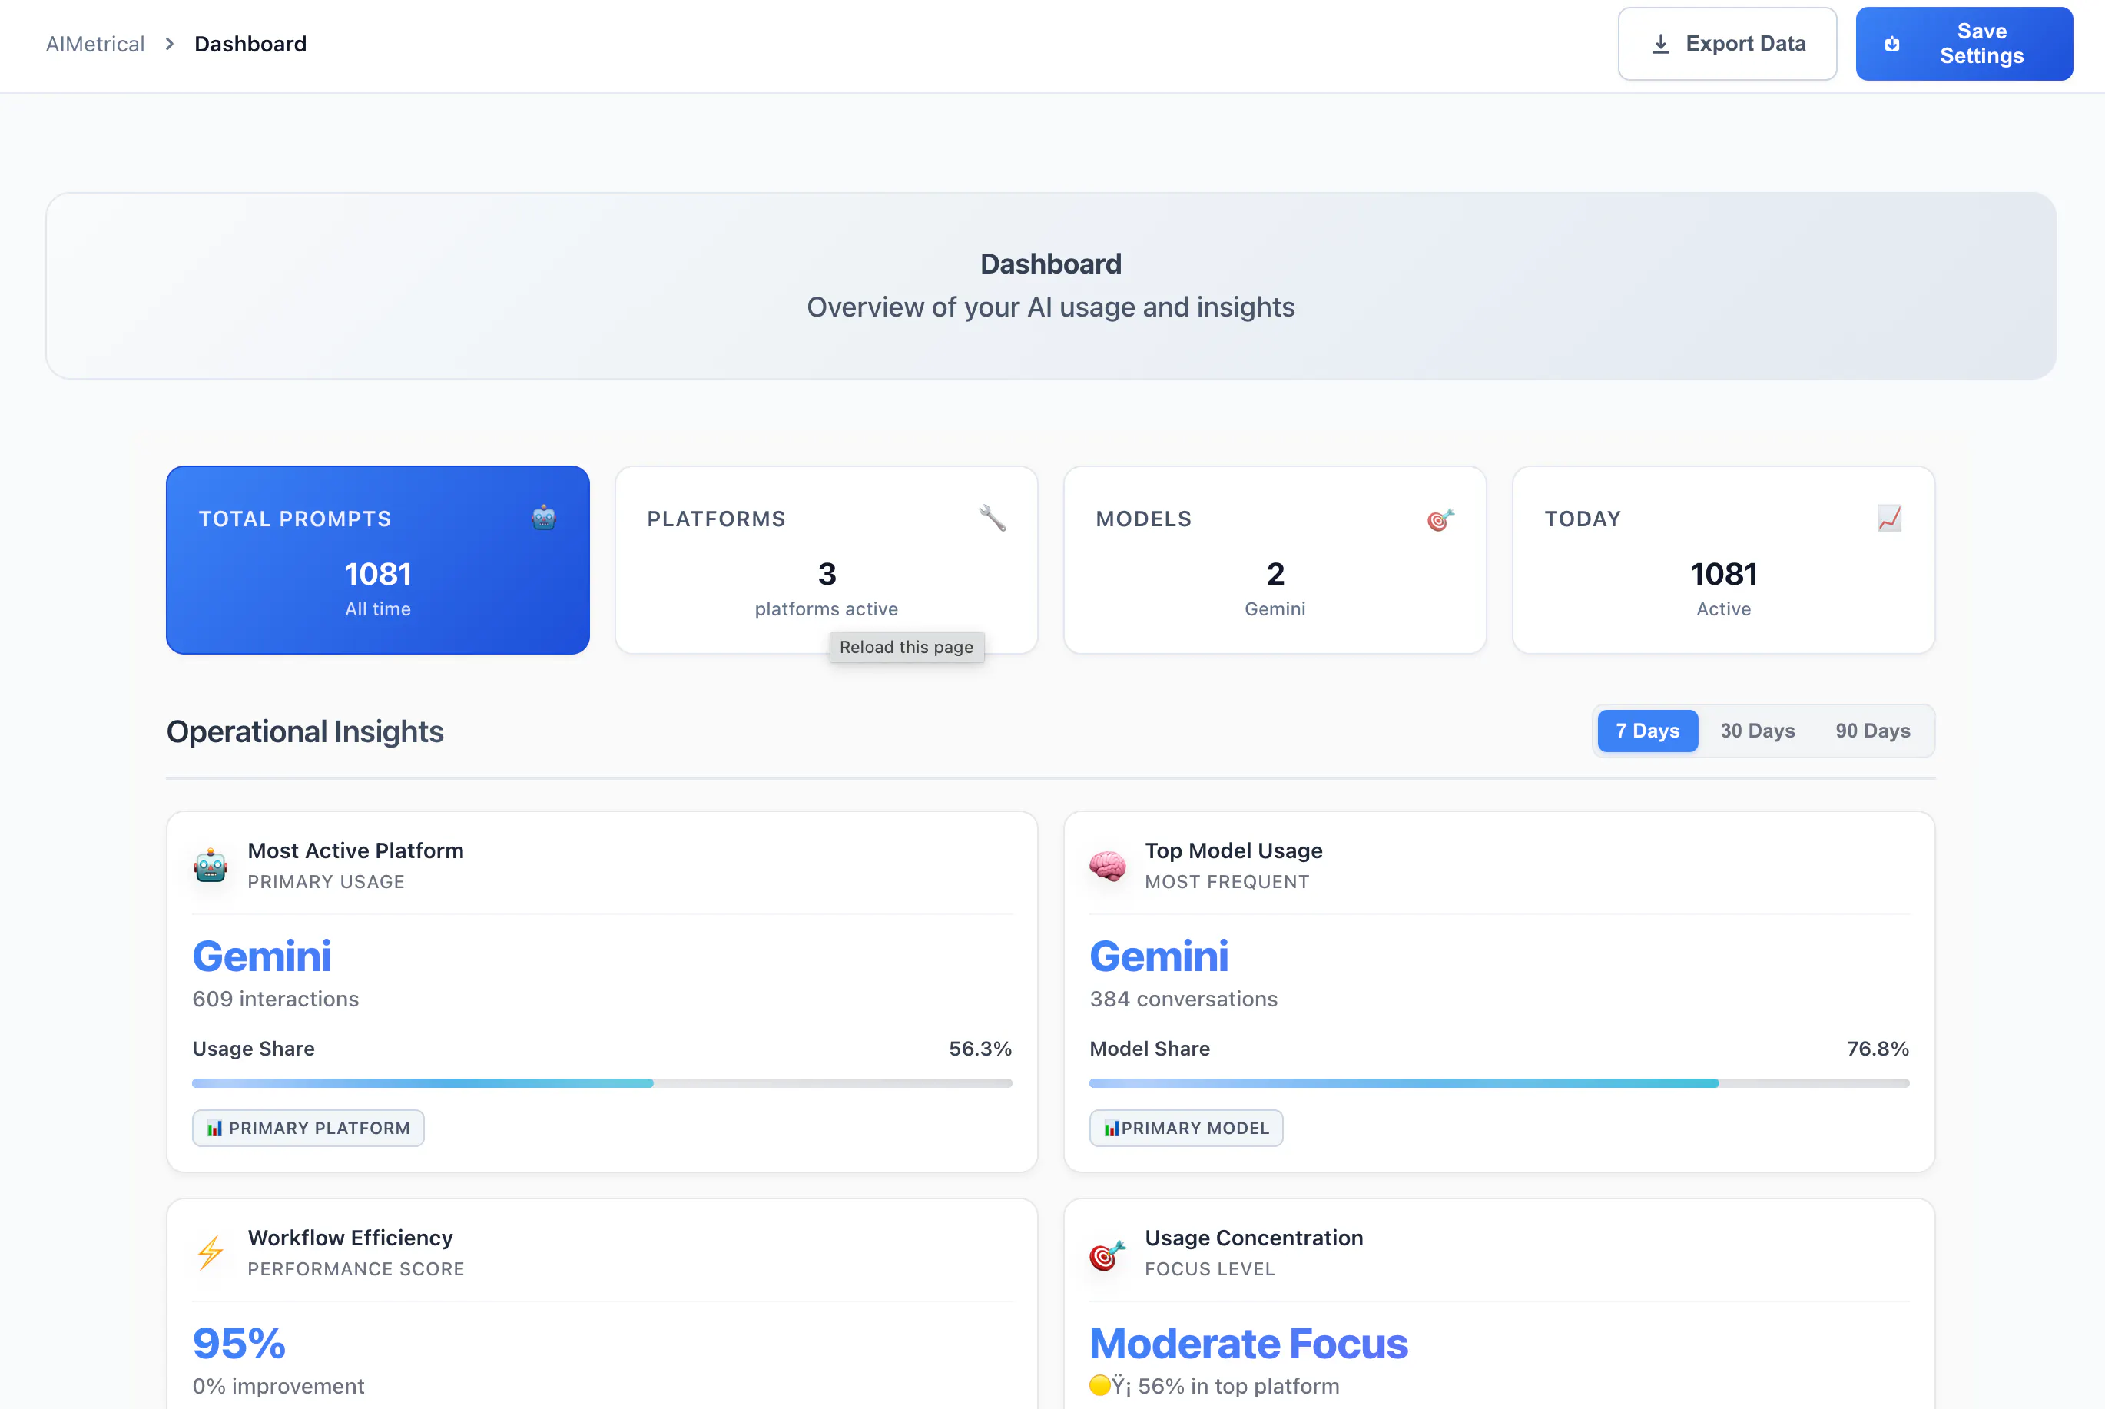This screenshot has width=2105, height=1409.
Task: Click the Gemini platform name under Most Active Platform
Action: 262,956
